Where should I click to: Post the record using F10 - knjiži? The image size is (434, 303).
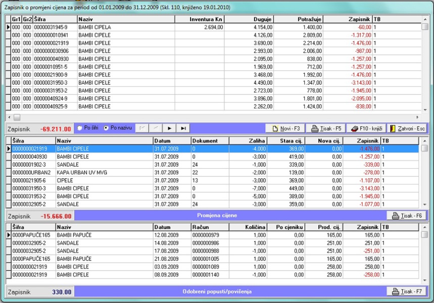pos(366,128)
